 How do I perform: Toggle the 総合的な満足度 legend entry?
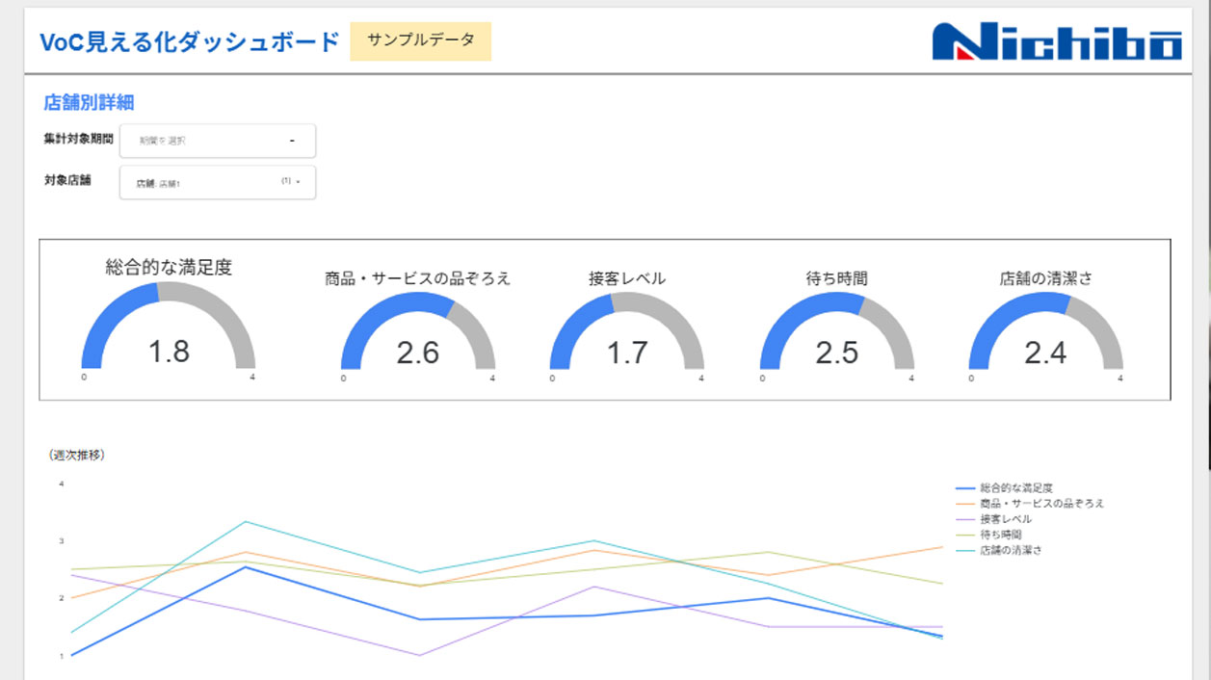click(x=1010, y=488)
